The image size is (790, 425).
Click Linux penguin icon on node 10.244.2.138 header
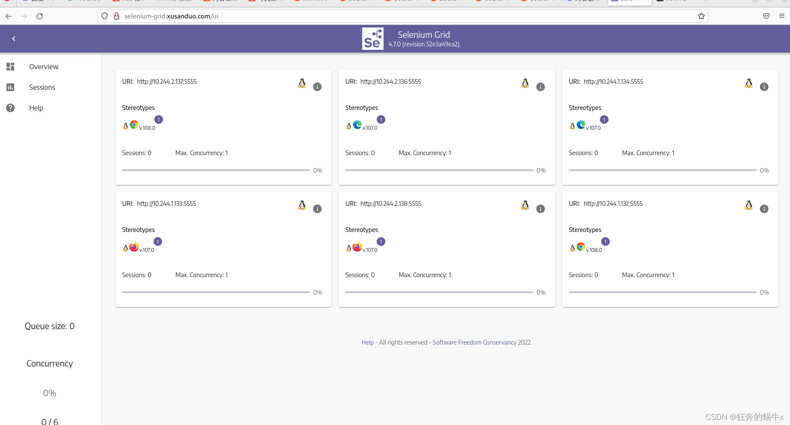(525, 205)
